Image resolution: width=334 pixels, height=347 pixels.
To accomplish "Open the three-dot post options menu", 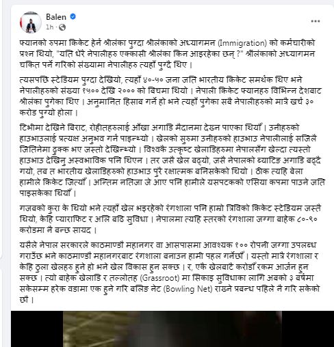I will 316,21.
